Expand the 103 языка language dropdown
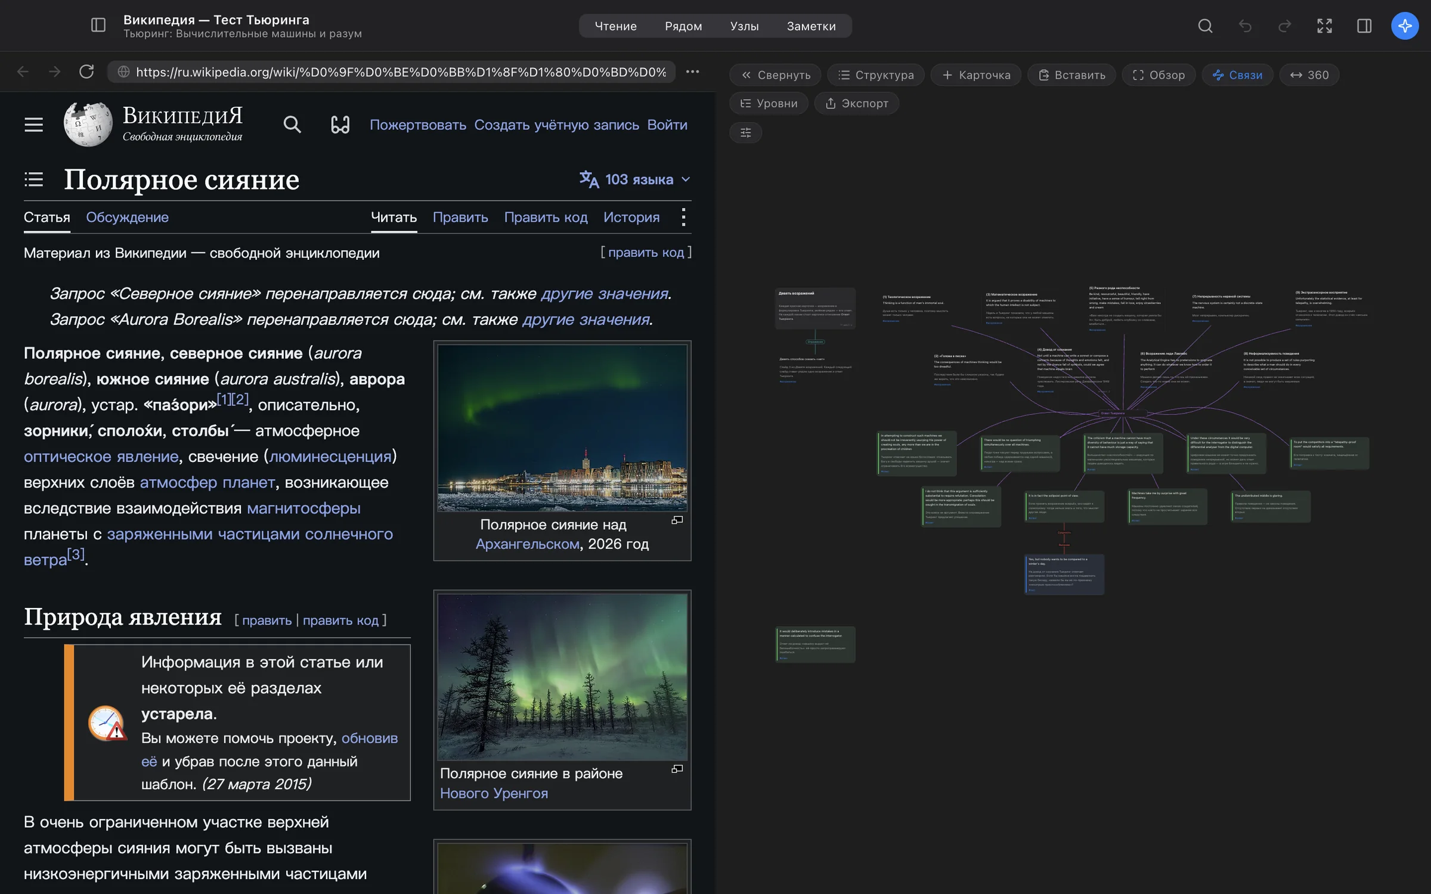The image size is (1431, 894). [x=635, y=179]
